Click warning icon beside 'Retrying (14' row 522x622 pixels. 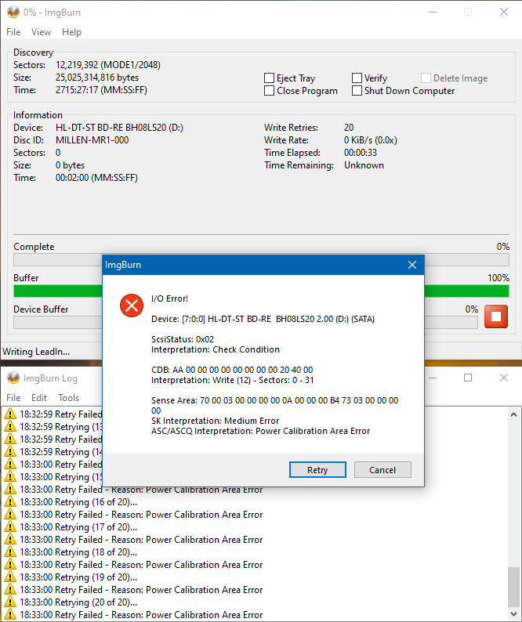coord(10,451)
